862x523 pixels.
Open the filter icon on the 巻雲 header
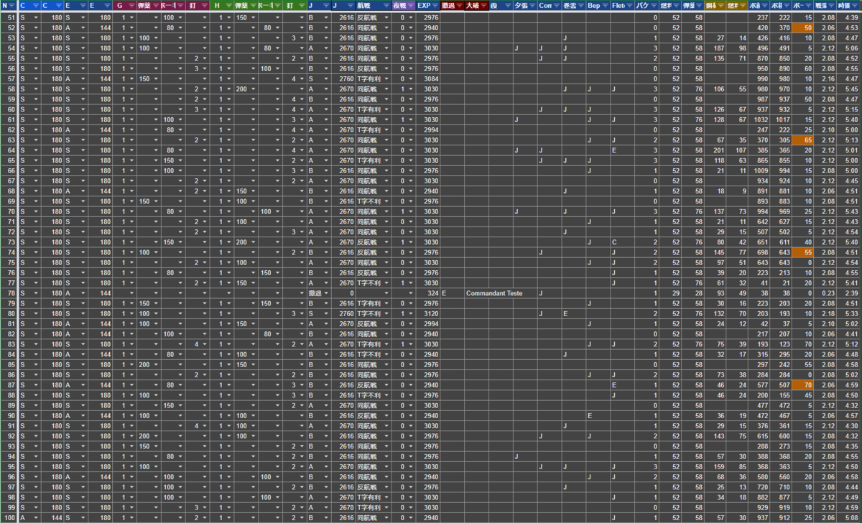(582, 5)
